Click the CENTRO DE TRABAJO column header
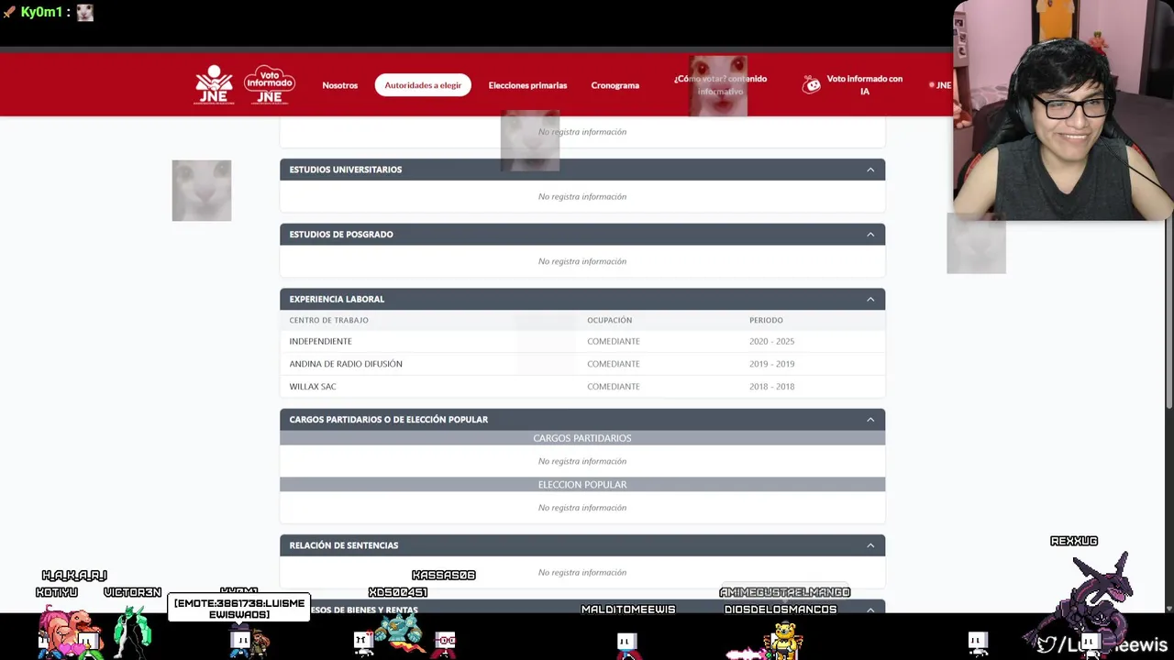 (x=328, y=320)
